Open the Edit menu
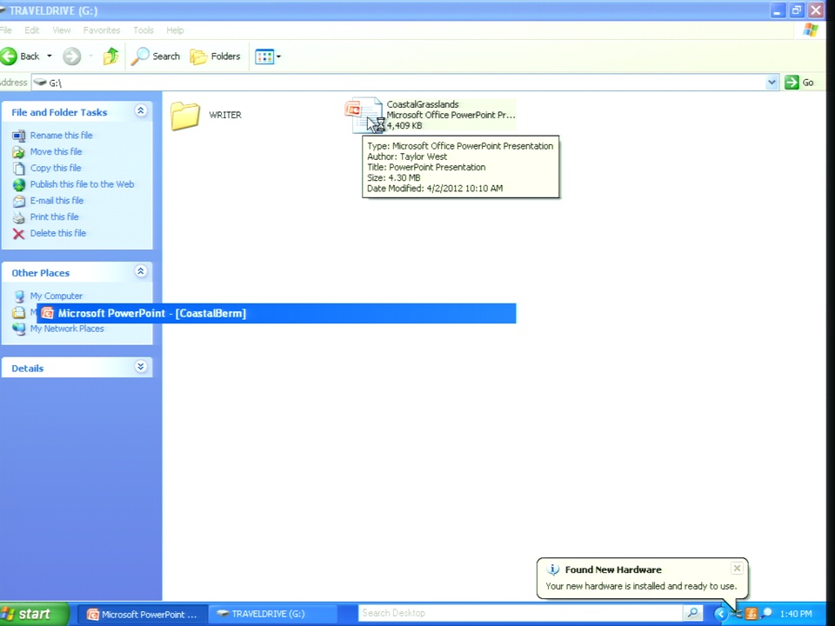The width and height of the screenshot is (835, 626). click(x=32, y=30)
